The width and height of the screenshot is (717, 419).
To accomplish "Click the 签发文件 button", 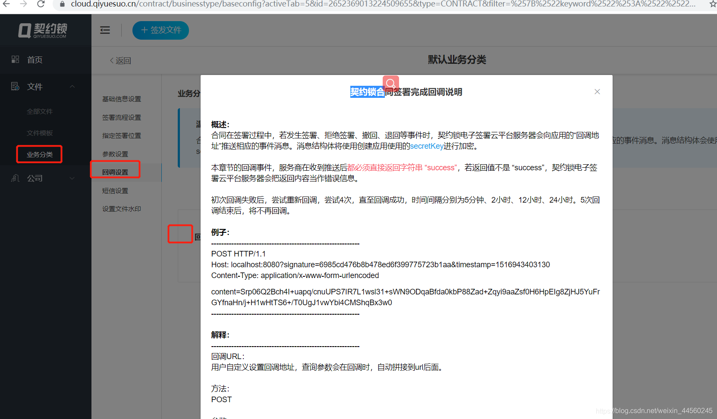I will click(160, 30).
